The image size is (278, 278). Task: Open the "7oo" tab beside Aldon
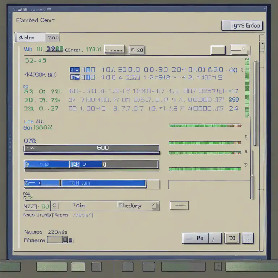52,38
